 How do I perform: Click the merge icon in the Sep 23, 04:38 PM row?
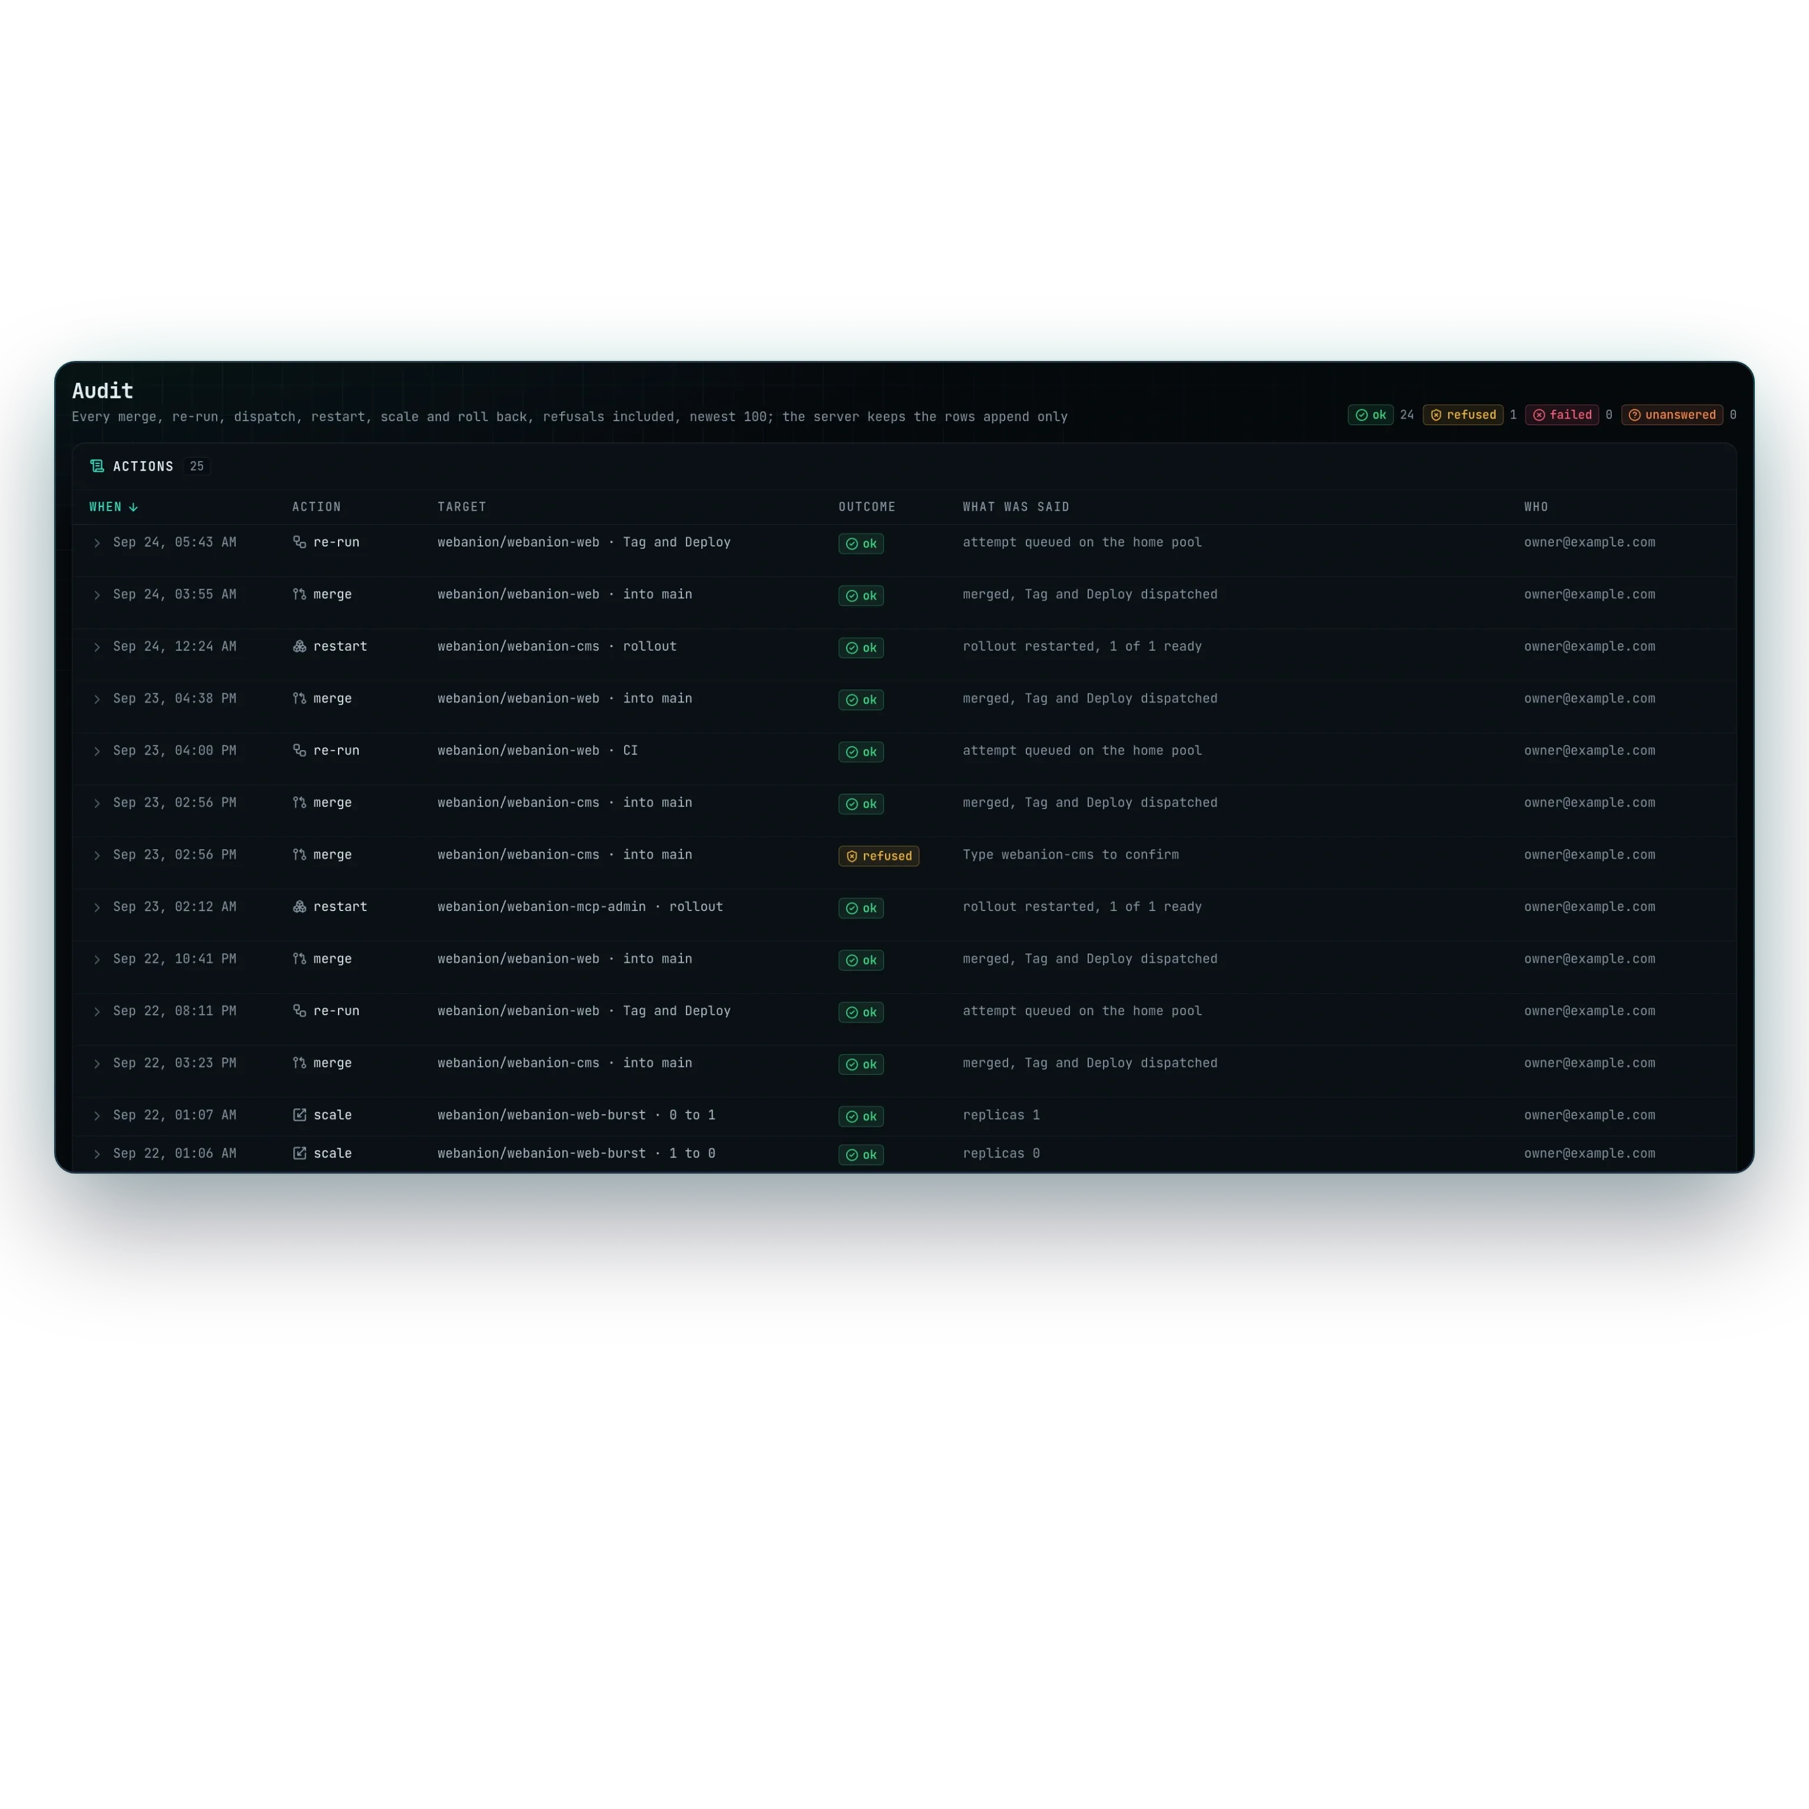[x=300, y=698]
